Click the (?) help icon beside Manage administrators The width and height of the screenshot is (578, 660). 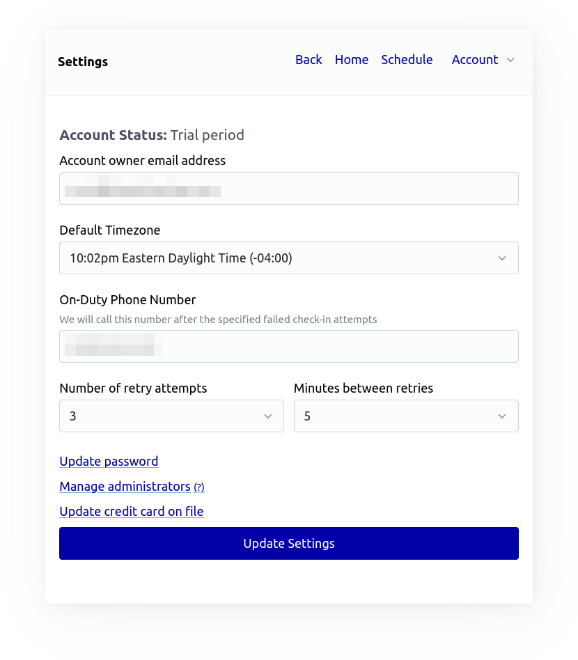[x=199, y=487]
